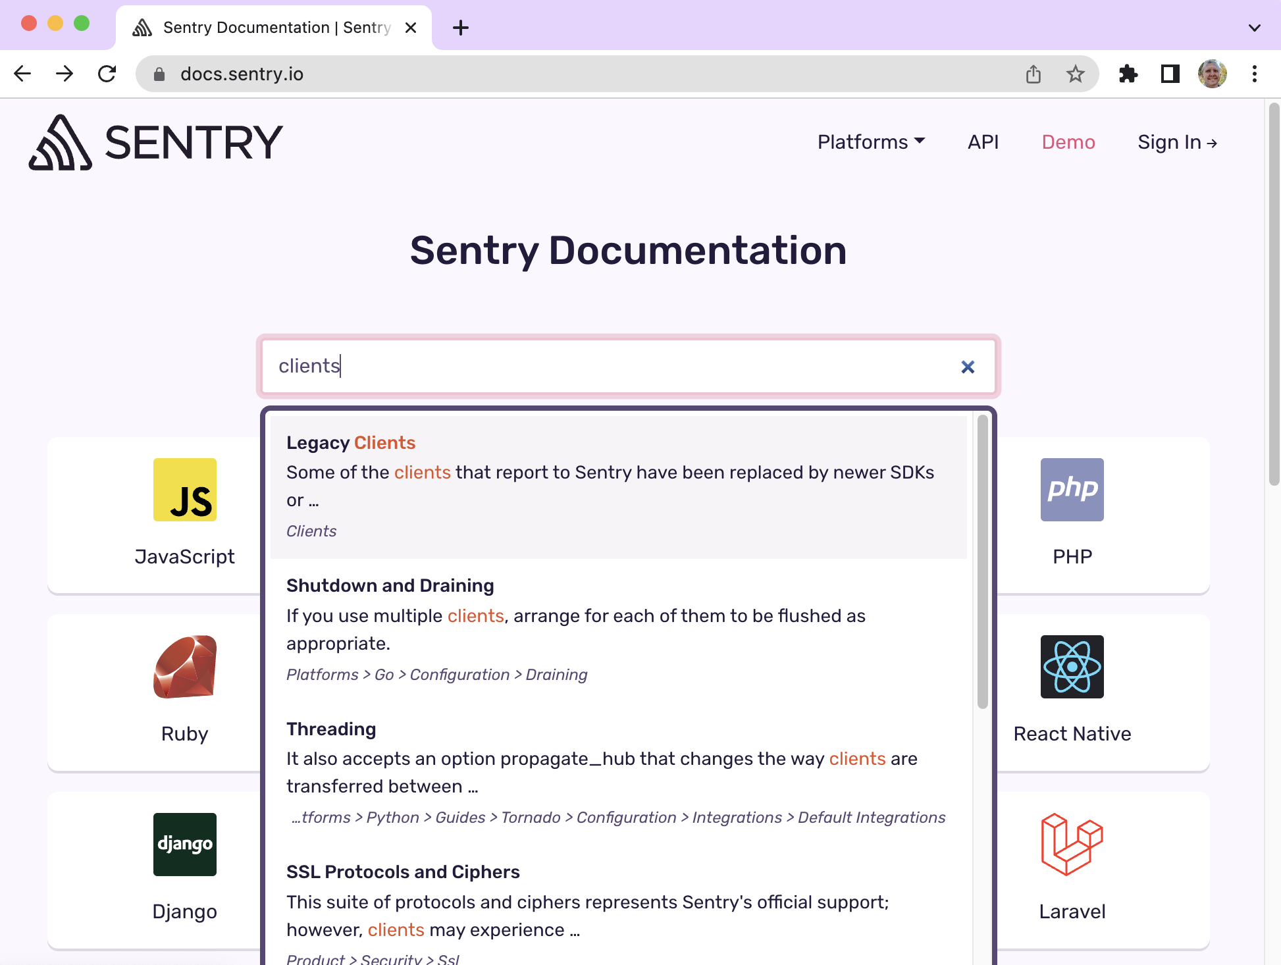This screenshot has height=965, width=1281.
Task: Clear the search with the X icon
Action: point(968,367)
